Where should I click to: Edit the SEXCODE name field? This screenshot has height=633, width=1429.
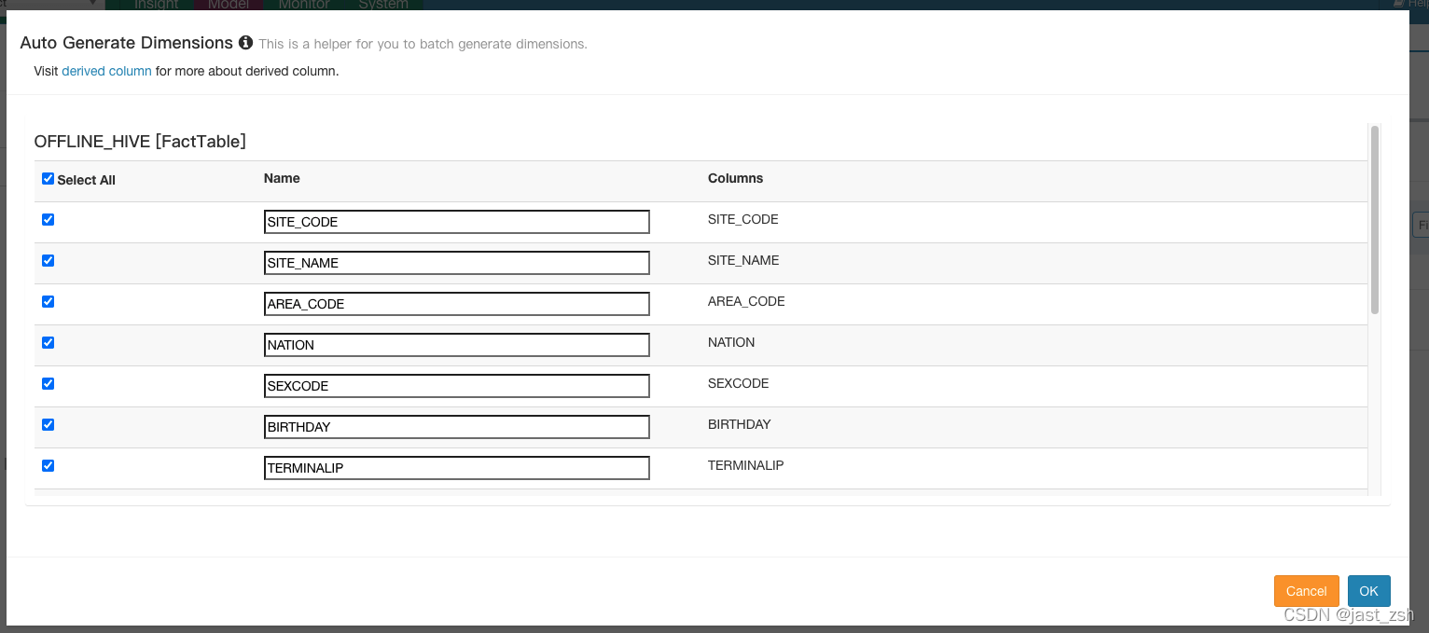[457, 386]
